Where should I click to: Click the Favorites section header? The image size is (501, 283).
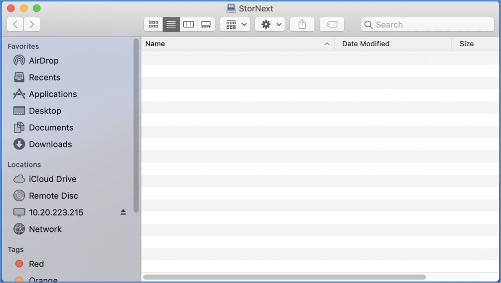[23, 46]
